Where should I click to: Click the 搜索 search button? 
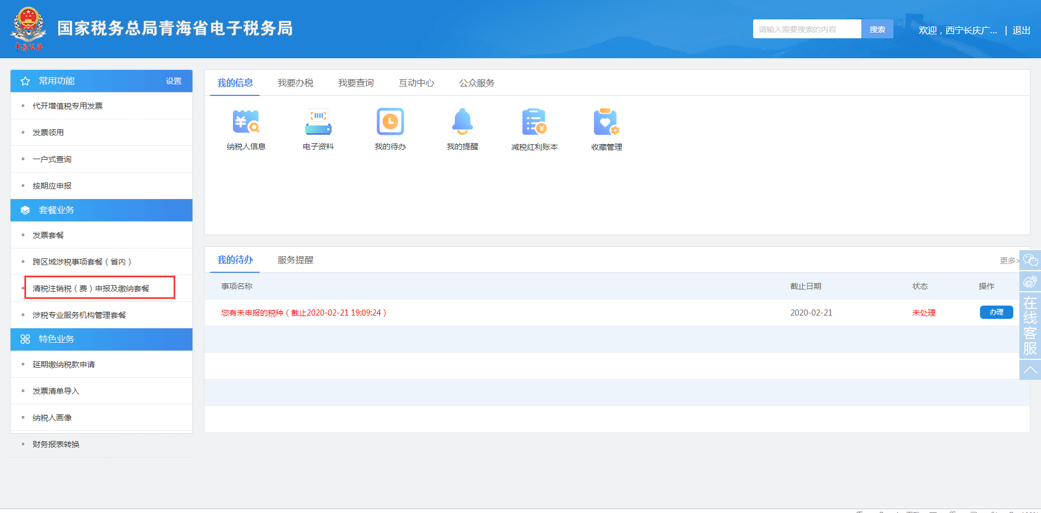click(877, 29)
